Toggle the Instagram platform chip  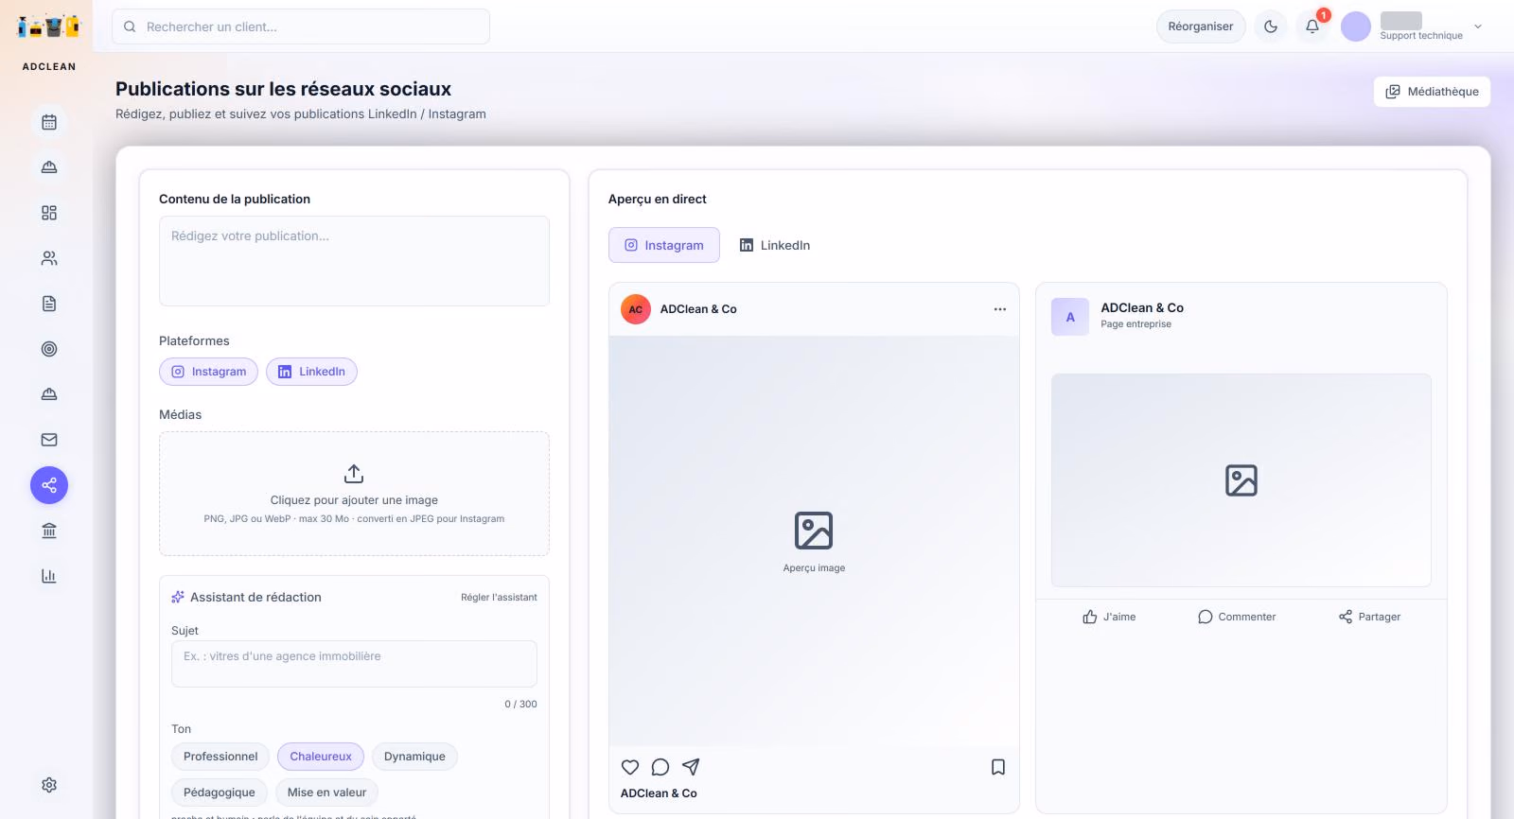[x=208, y=372]
